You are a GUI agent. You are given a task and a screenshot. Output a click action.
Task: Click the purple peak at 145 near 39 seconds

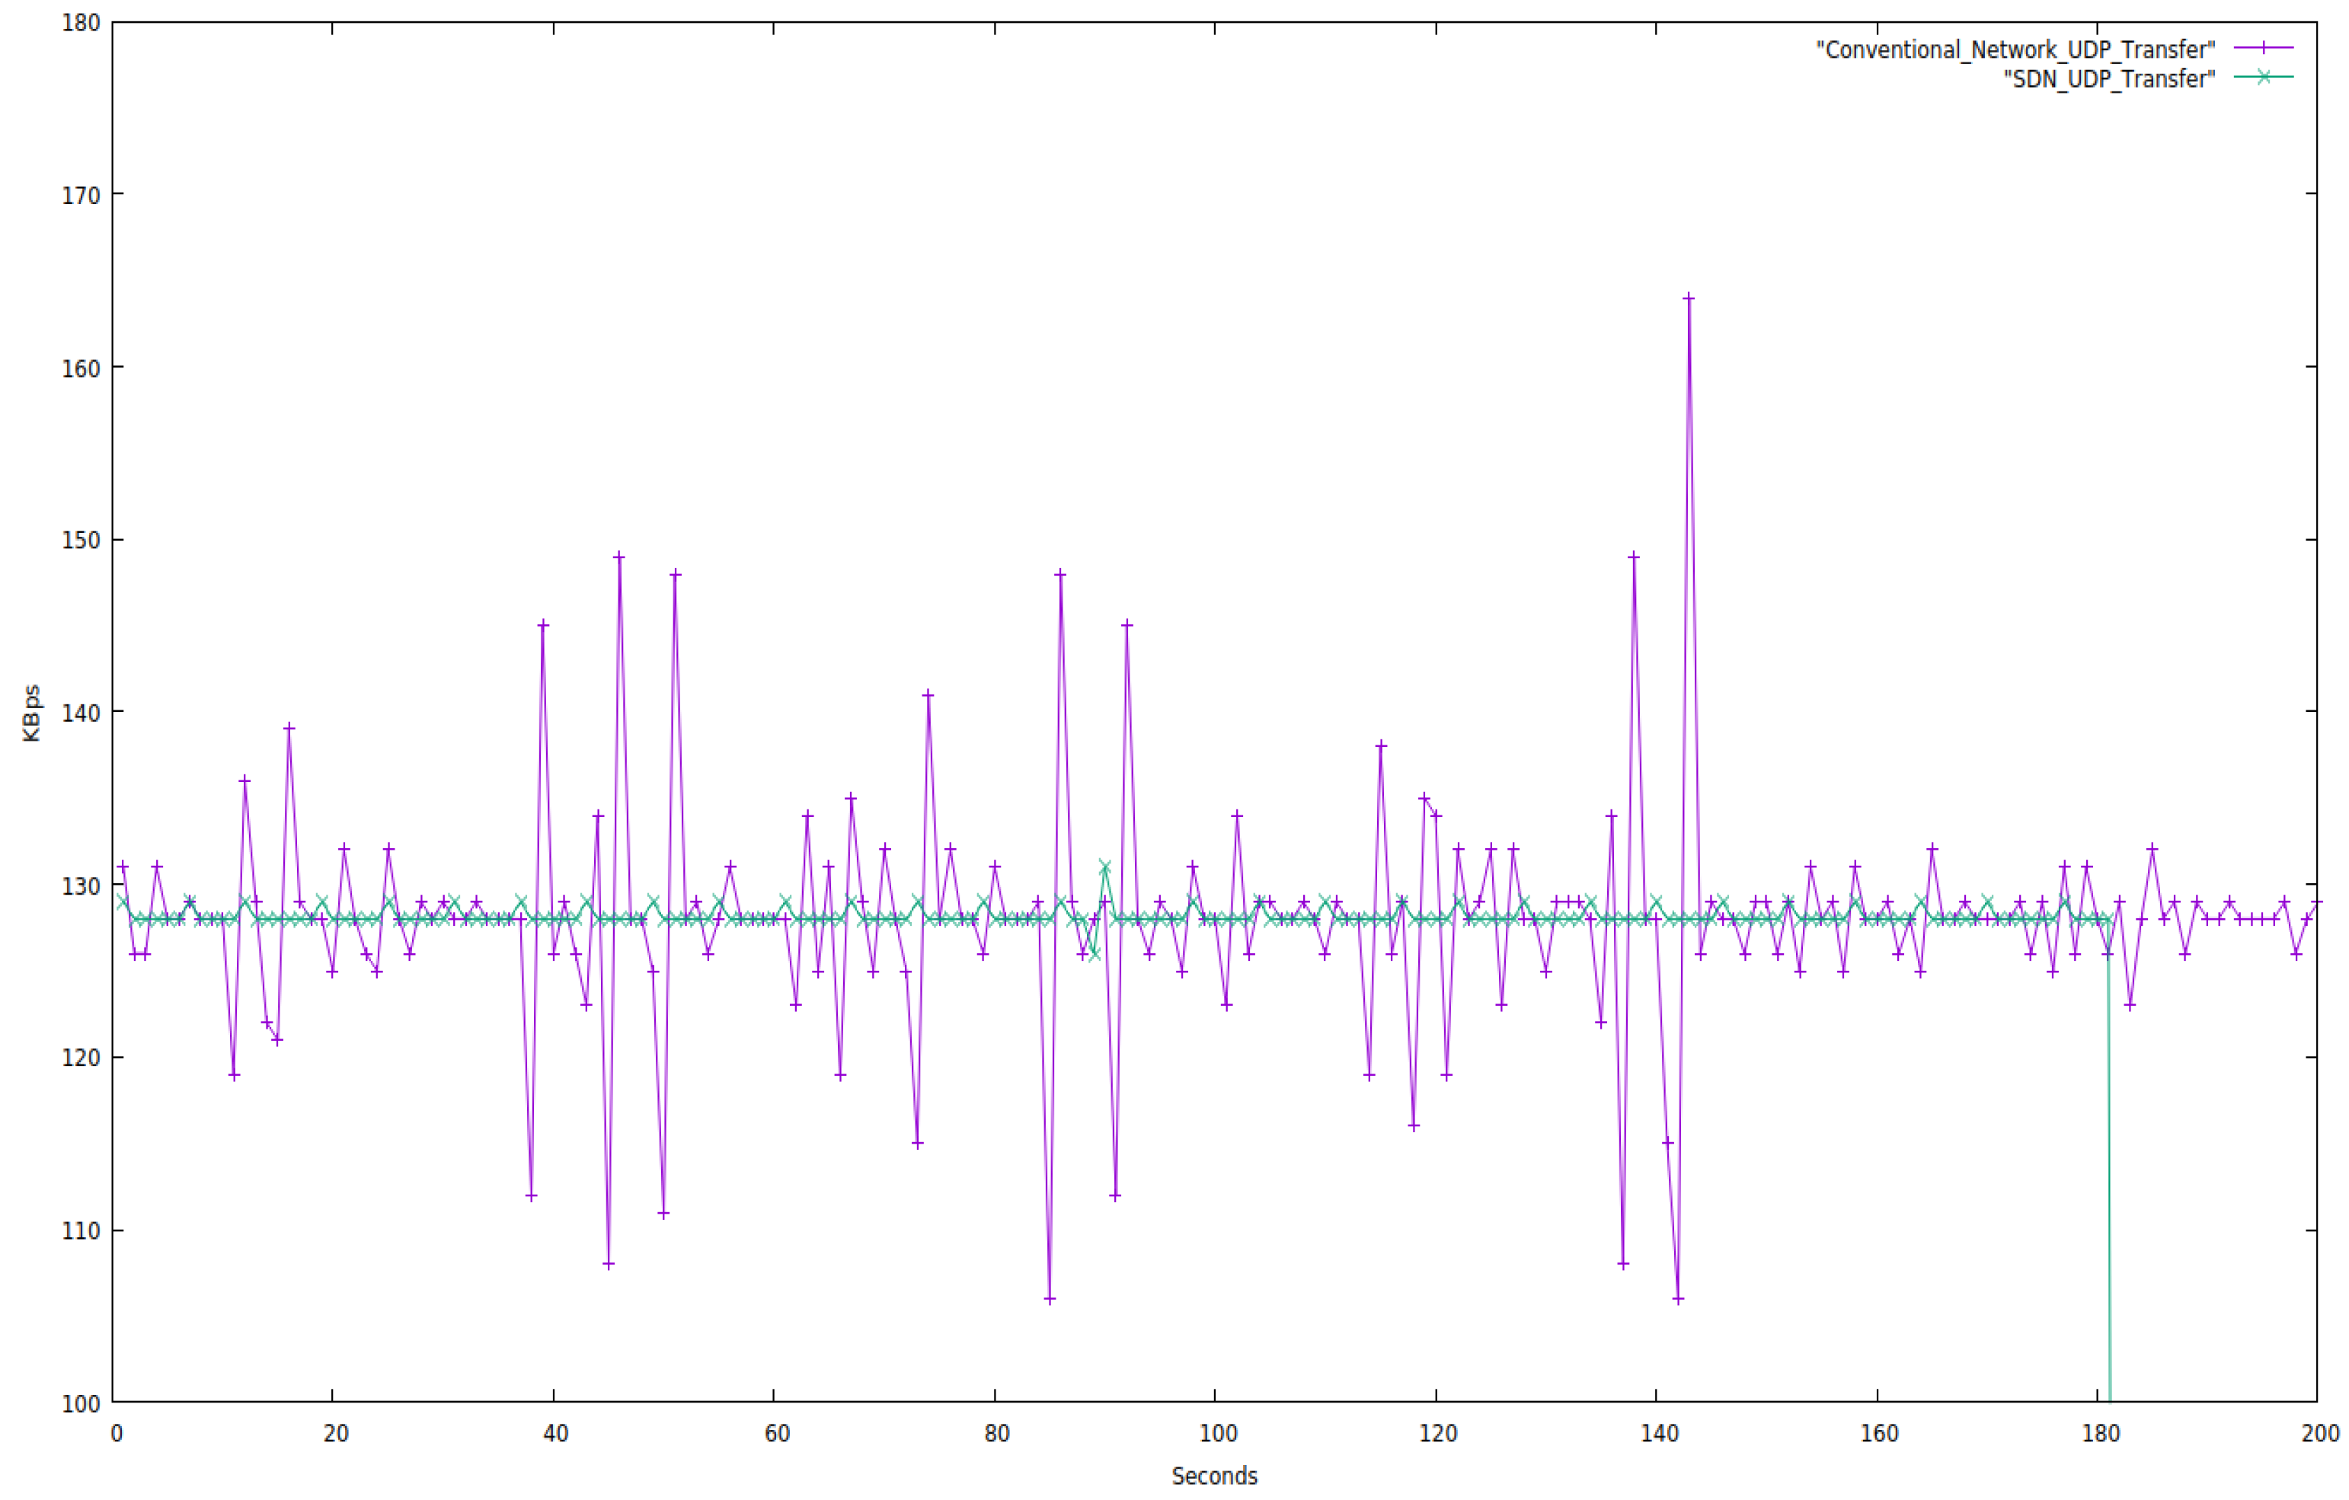542,625
